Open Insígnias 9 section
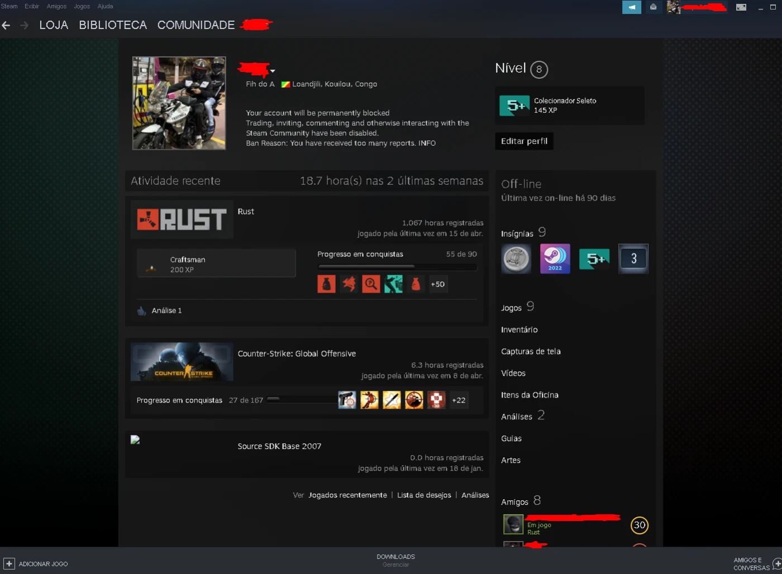The width and height of the screenshot is (782, 574). (523, 233)
